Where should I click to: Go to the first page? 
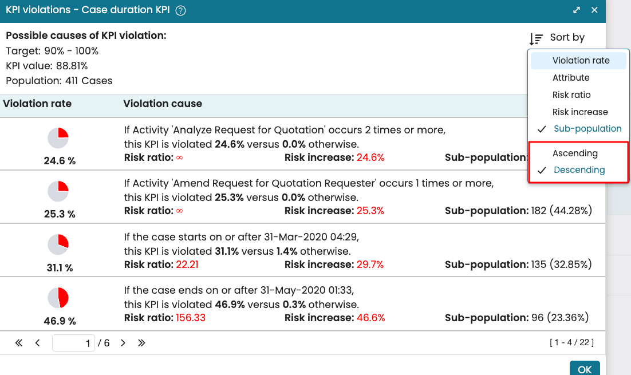(19, 343)
